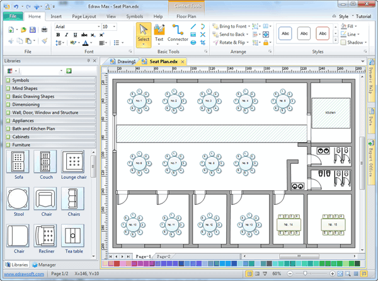
Task: Open the www.edrawsoft.com link
Action: coord(23,274)
